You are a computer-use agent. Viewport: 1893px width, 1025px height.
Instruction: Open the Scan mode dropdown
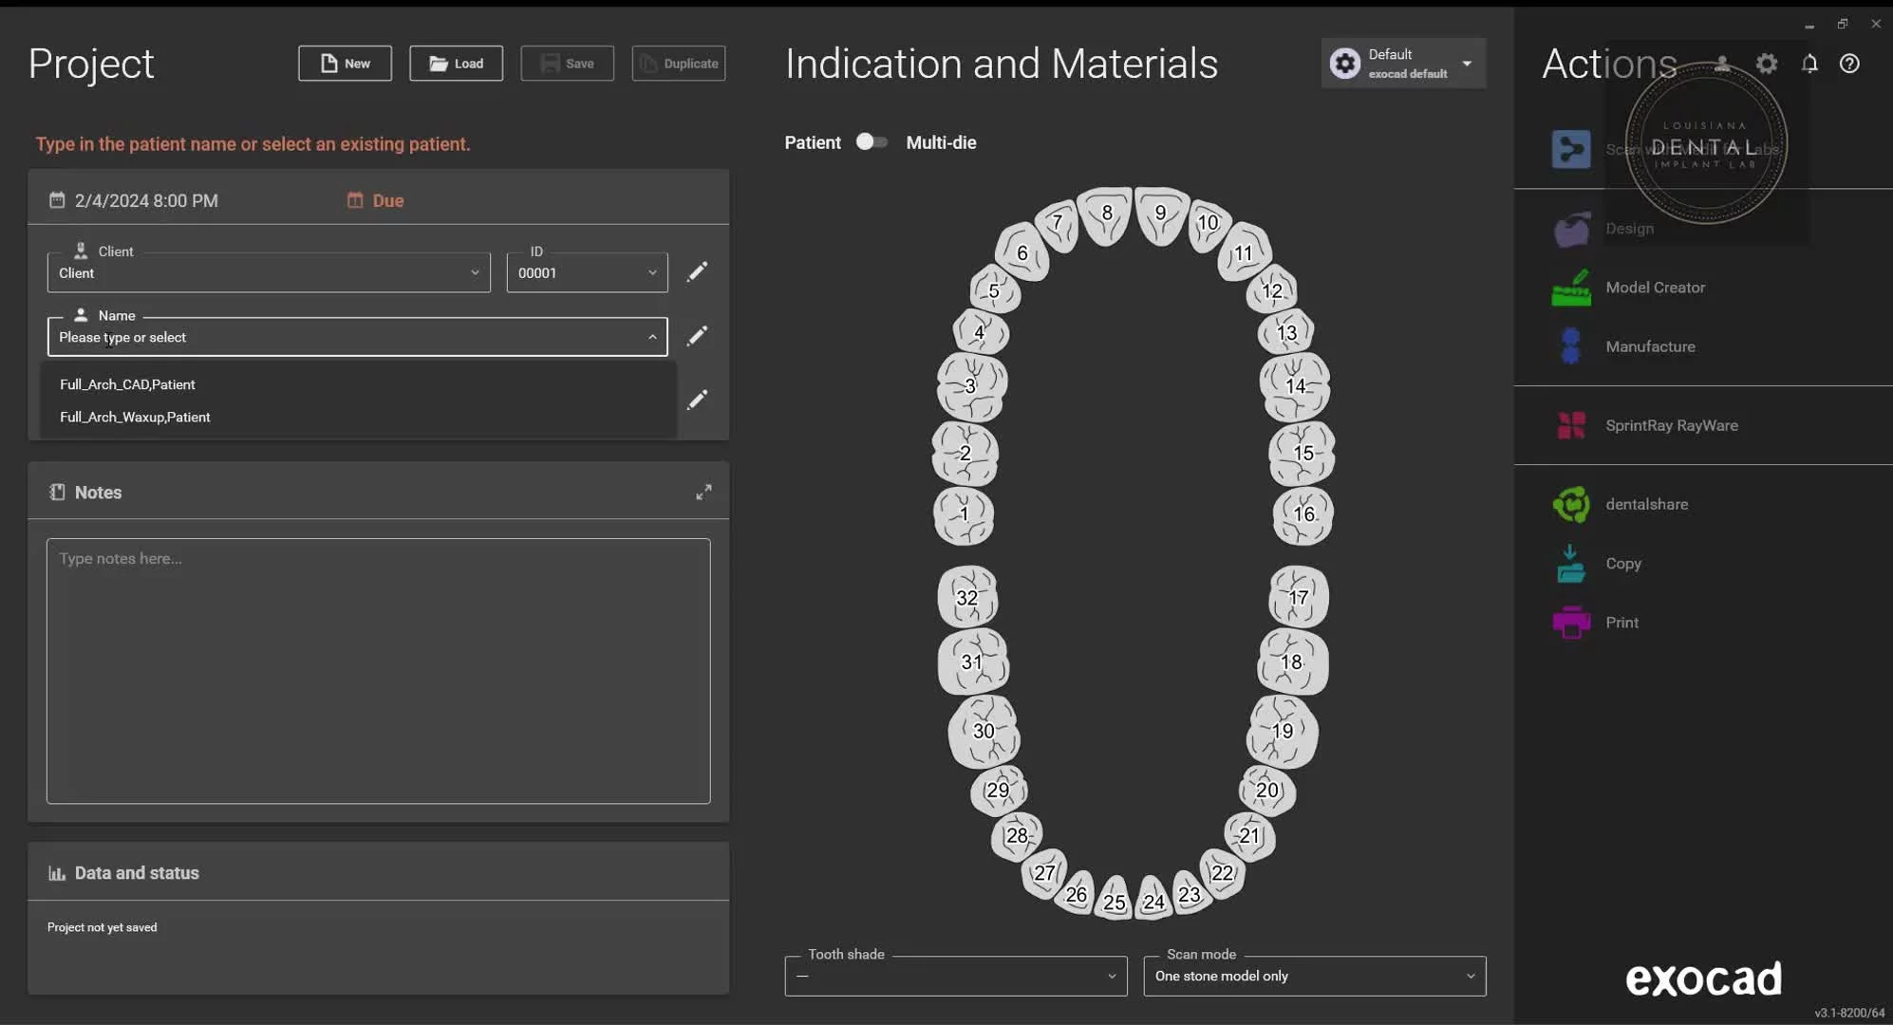[x=1315, y=976]
